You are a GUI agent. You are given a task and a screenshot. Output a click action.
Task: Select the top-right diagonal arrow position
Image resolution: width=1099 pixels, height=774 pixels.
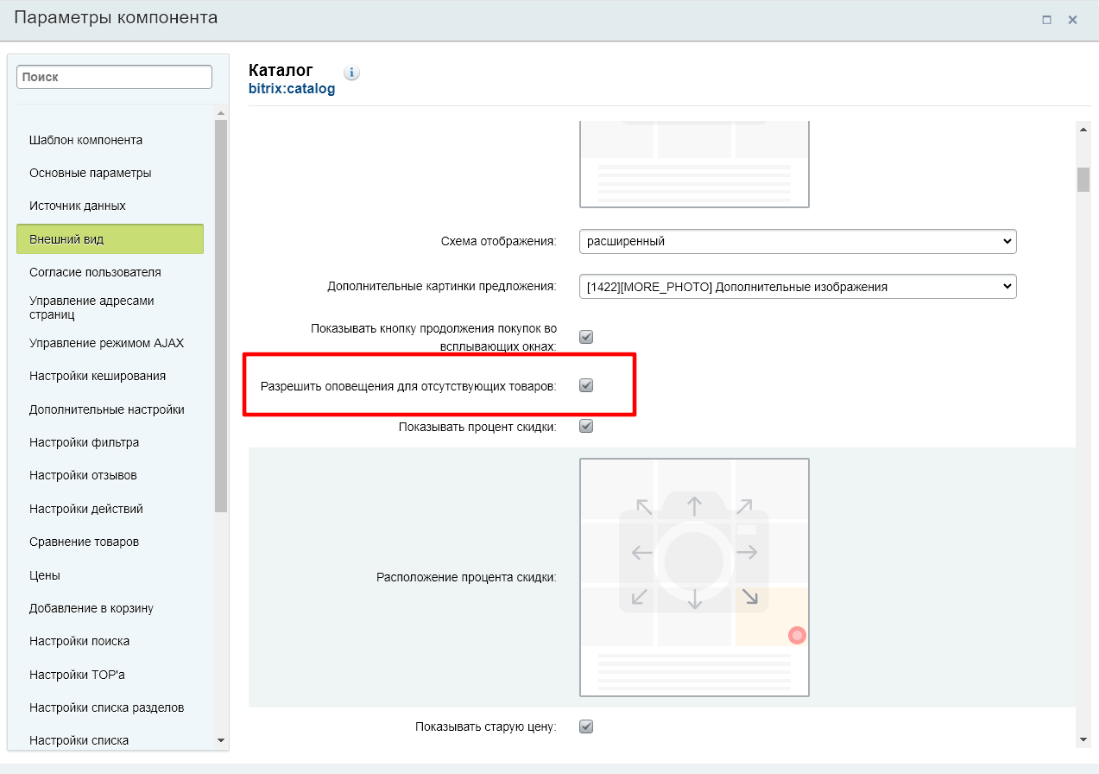744,506
